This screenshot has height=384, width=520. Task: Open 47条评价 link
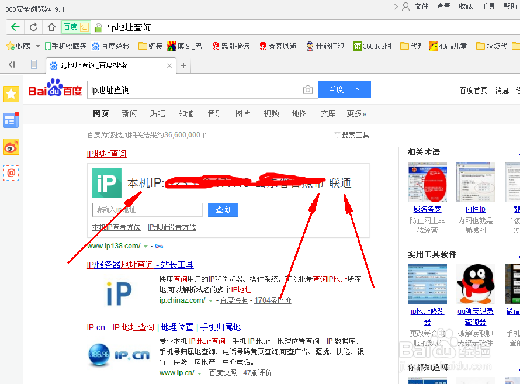coord(257,373)
